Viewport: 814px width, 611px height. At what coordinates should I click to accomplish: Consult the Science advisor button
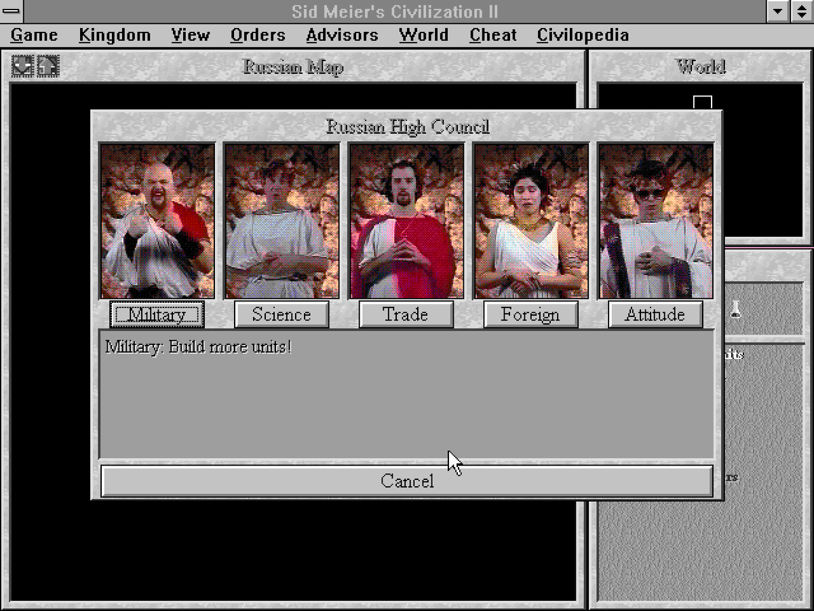click(x=282, y=314)
